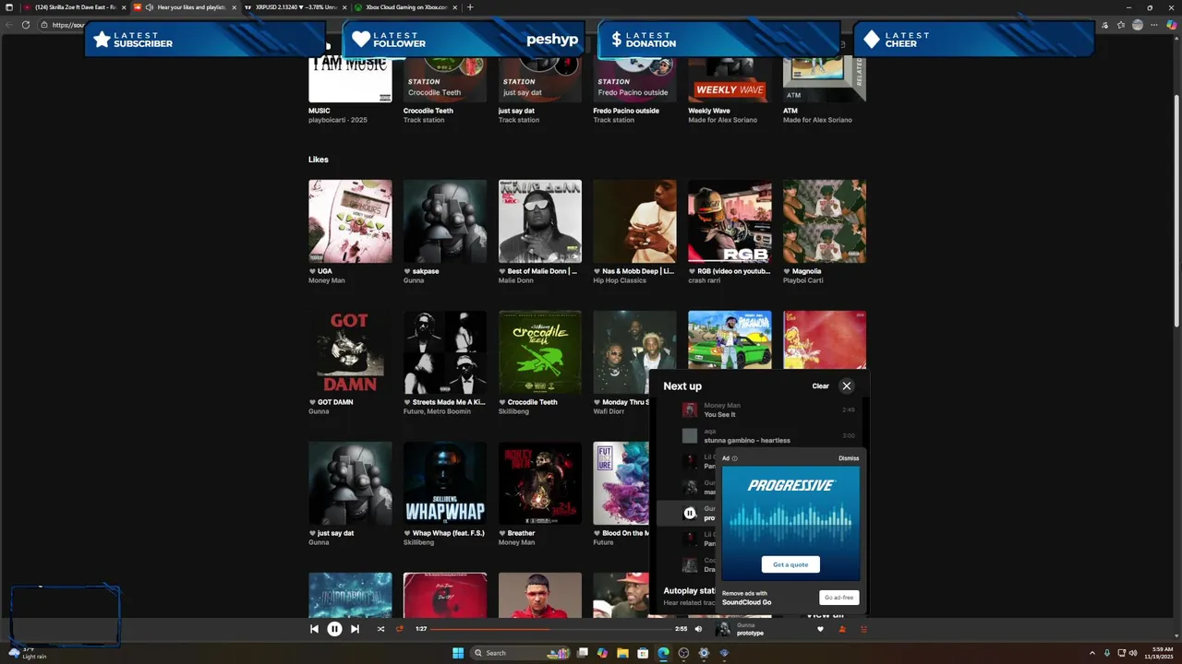Open the GOT DAMN album cover

point(350,352)
